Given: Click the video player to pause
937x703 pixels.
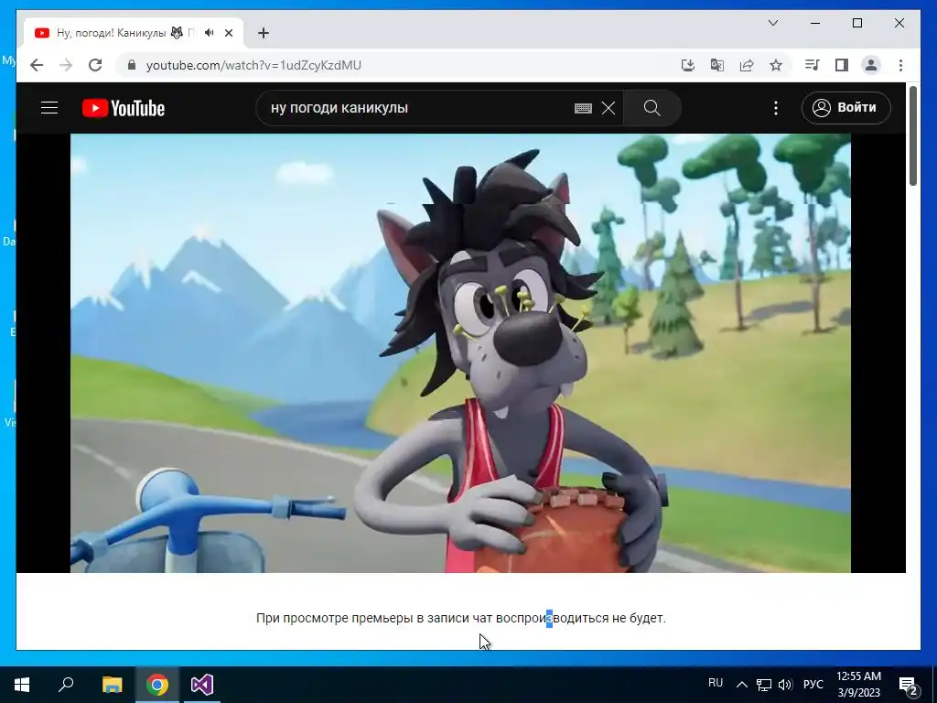Looking at the screenshot, I should 460,352.
